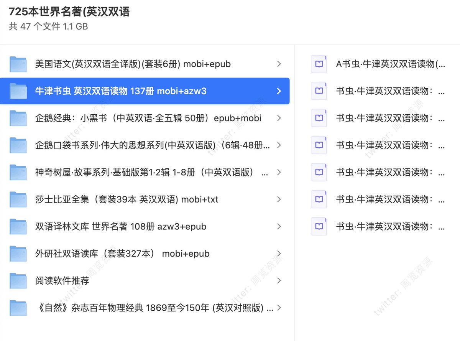Click folder icon of 阅读软件推荐 row
This screenshot has height=341, width=460.
(x=18, y=281)
